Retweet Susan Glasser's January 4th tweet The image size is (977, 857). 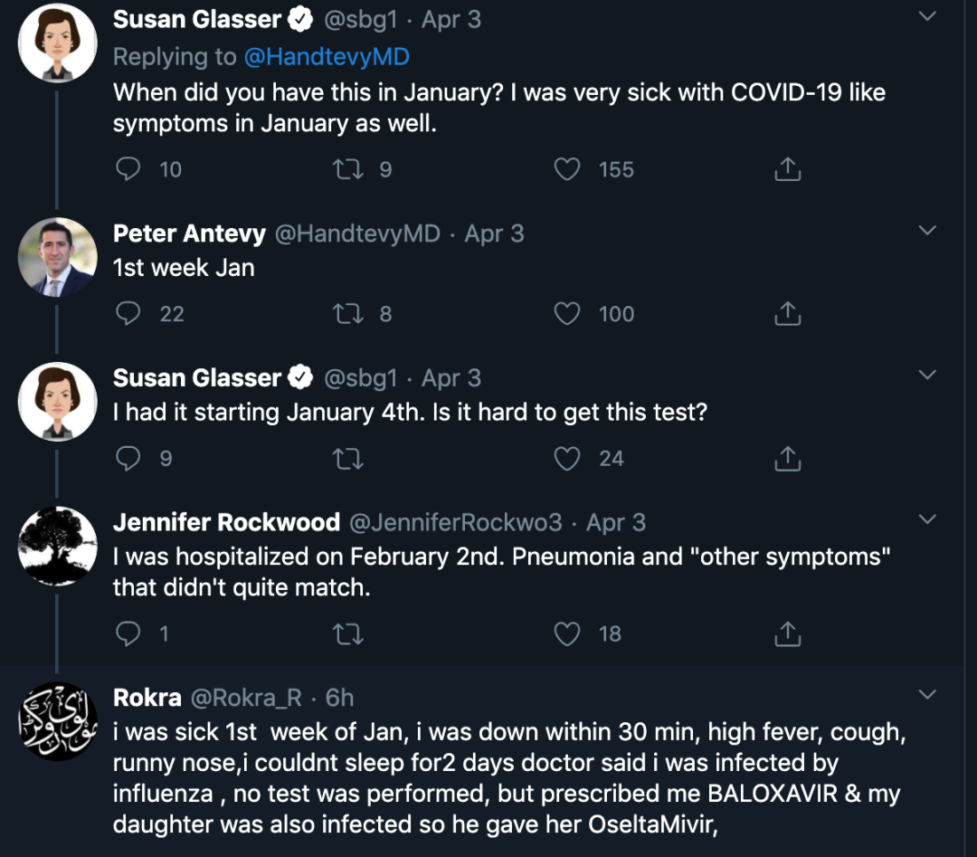[x=348, y=459]
